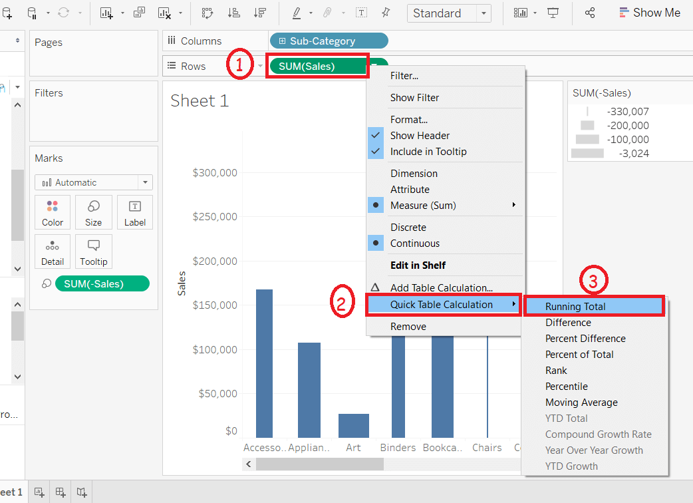Click the Accessories bar in chart
The width and height of the screenshot is (693, 503).
click(264, 363)
